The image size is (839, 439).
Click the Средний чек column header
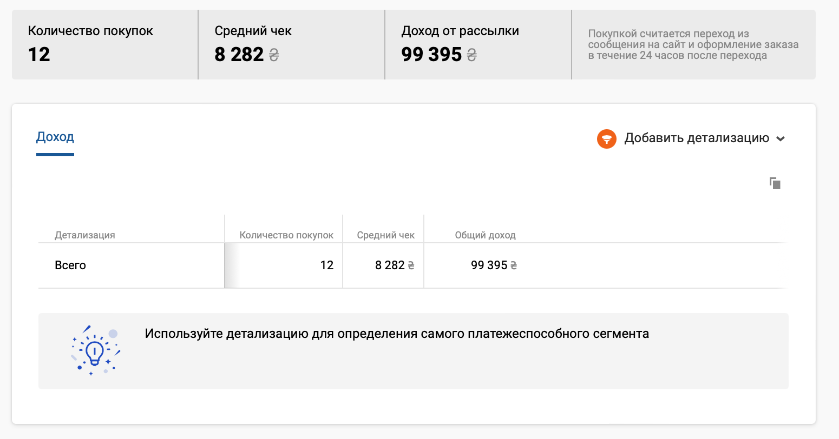(x=385, y=235)
